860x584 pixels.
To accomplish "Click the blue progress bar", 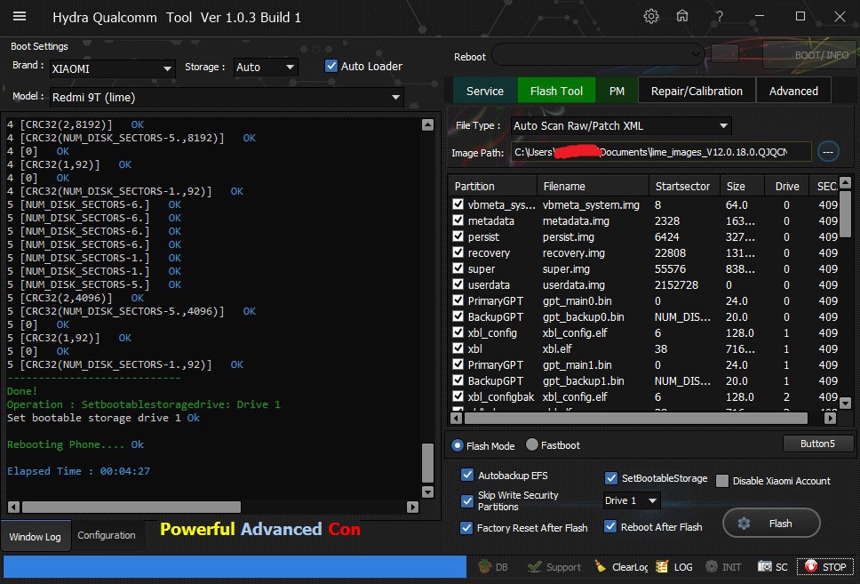I will (x=235, y=566).
